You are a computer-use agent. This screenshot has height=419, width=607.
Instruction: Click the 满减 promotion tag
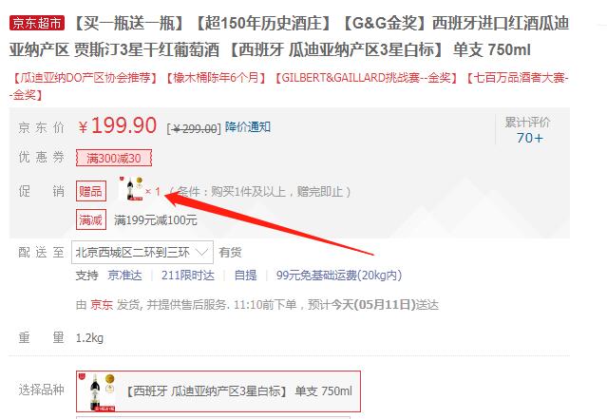pyautogui.click(x=91, y=220)
